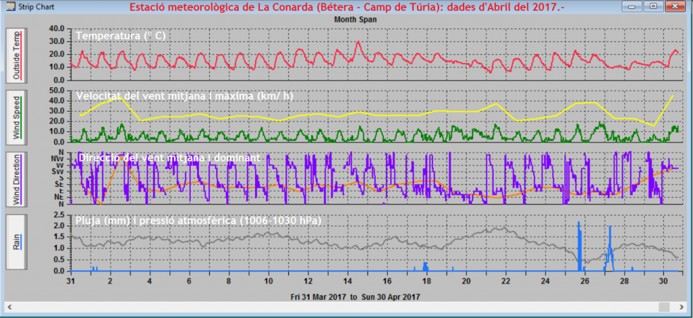Click the Temperatura (°C) chart label

(120, 35)
